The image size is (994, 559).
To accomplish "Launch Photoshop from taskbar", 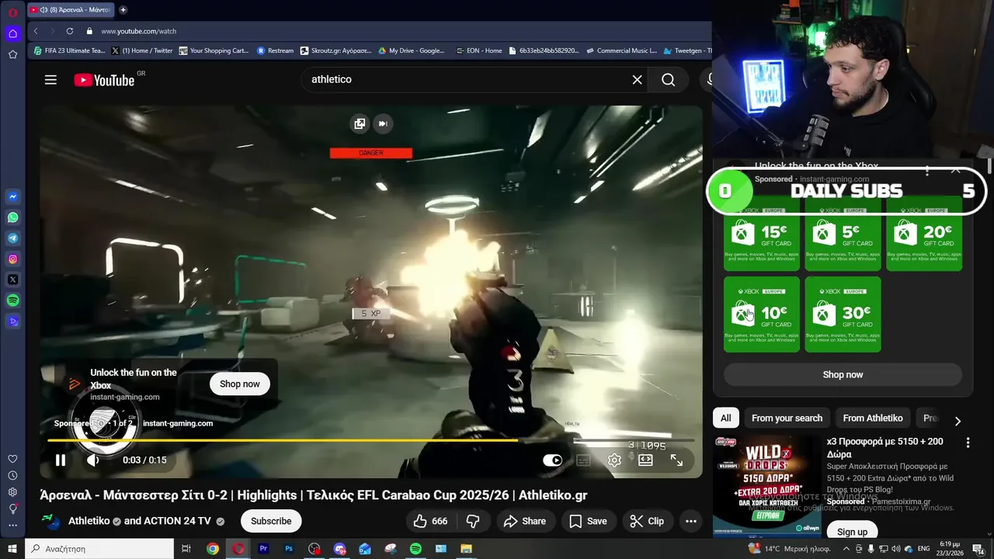I will (289, 549).
